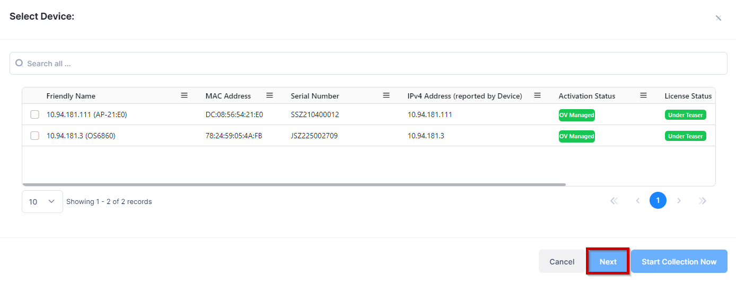Open the Friendly Name column menu icon
Screen dimensions: 736x284
[185, 95]
